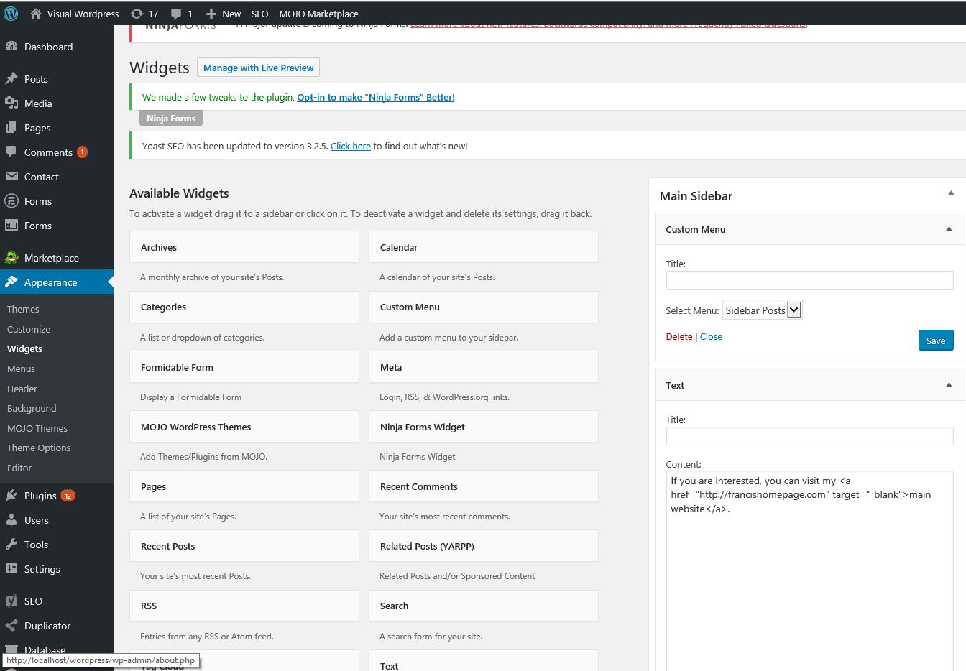Screen dimensions: 966x671
Task: Expand the Archives available widget
Action: coord(244,247)
